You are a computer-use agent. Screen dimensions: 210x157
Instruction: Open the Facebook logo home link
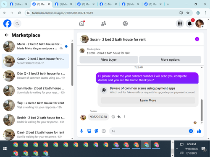click(7, 23)
